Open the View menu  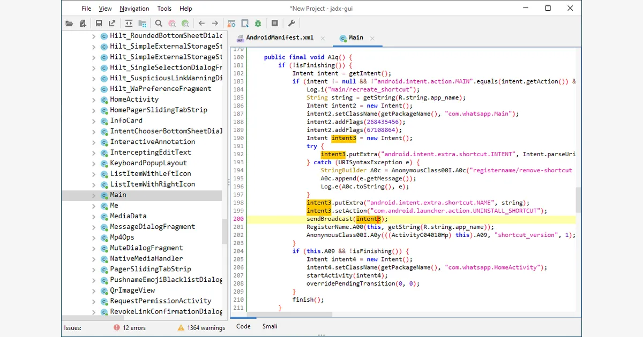tap(106, 9)
